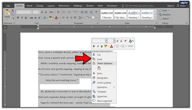Click the Text Effects icon in Font group
The image size is (192, 110).
tap(45, 18)
